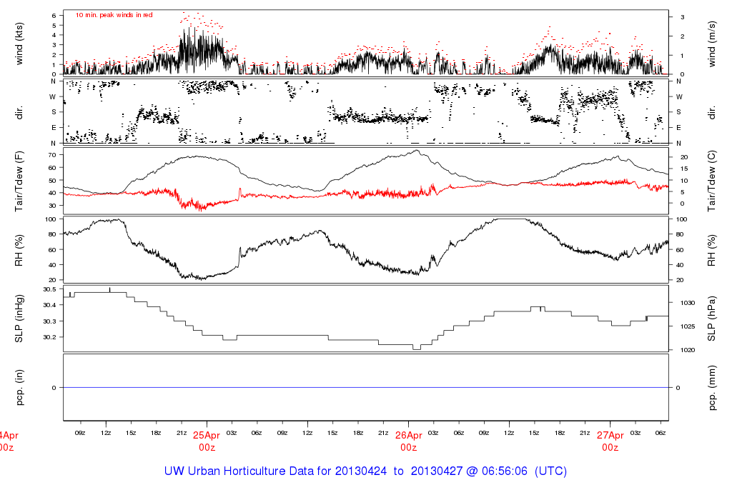Click the '27Apr 00z' date label
This screenshot has height=500, width=732.
(610, 441)
